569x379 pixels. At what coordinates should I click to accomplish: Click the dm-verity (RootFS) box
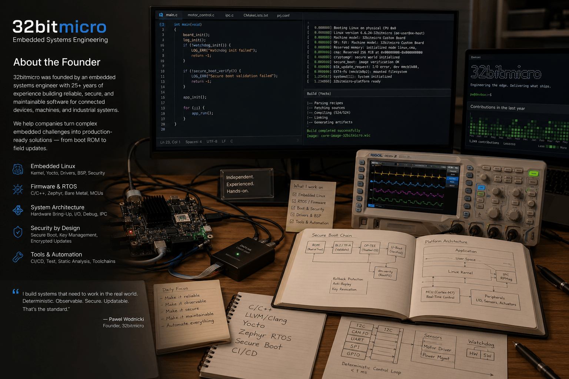pos(386,273)
